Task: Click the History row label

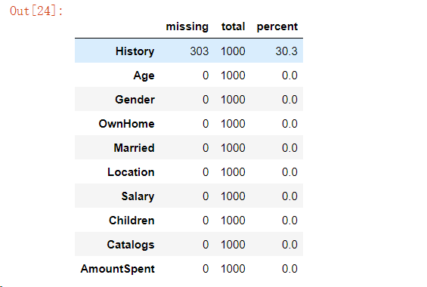Action: click(135, 51)
